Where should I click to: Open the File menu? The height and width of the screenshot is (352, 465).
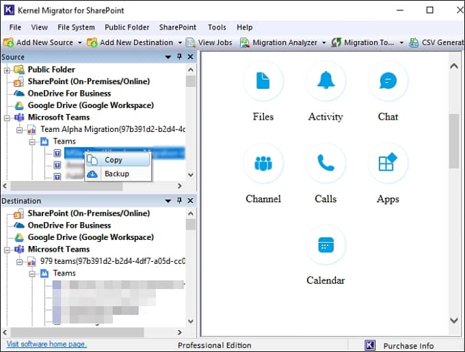[15, 27]
